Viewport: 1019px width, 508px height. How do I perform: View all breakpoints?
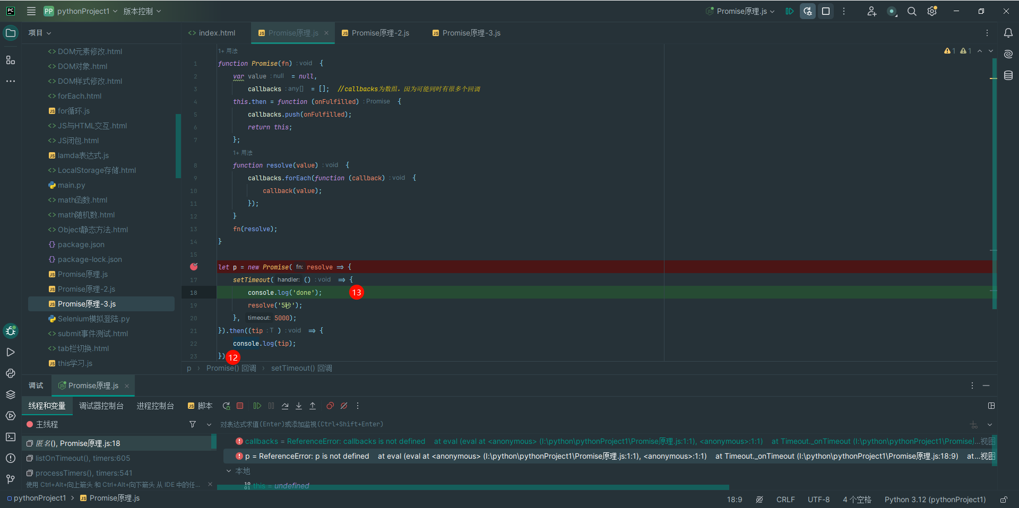(330, 406)
